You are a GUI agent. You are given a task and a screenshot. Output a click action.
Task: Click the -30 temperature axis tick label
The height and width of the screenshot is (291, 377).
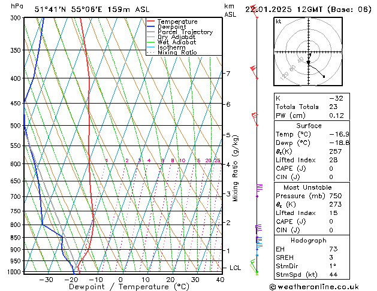[46, 280]
